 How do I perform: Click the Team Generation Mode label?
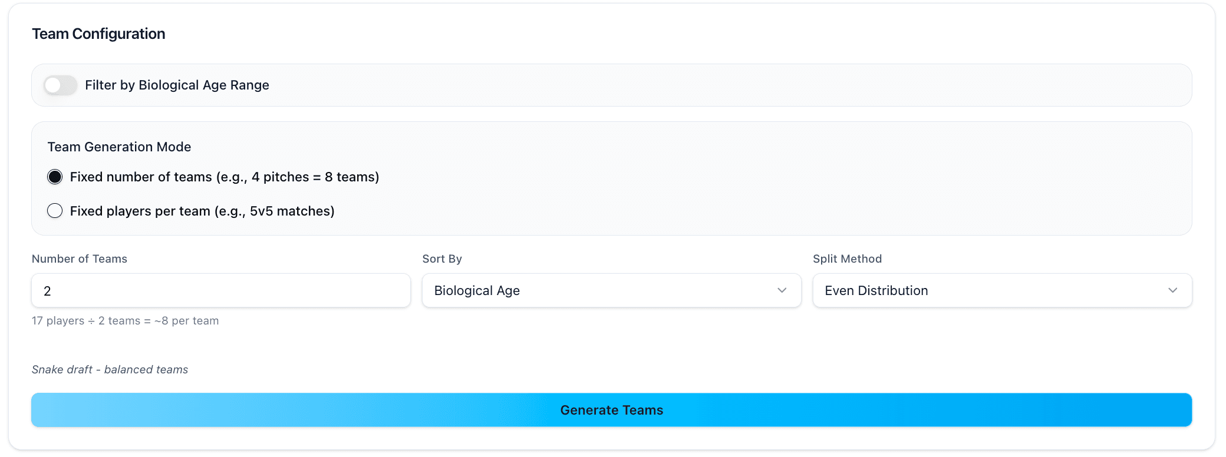(119, 147)
